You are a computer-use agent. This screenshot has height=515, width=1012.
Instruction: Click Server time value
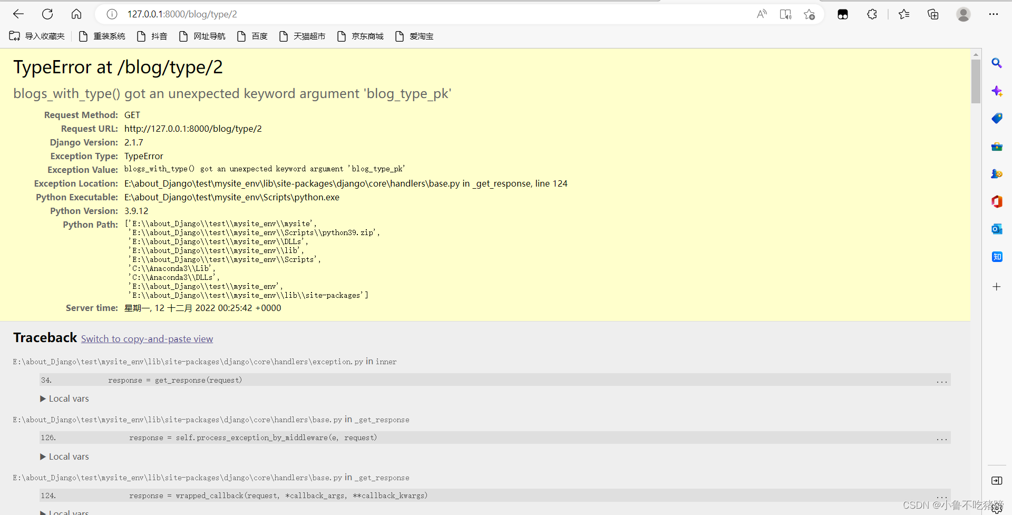coord(203,308)
